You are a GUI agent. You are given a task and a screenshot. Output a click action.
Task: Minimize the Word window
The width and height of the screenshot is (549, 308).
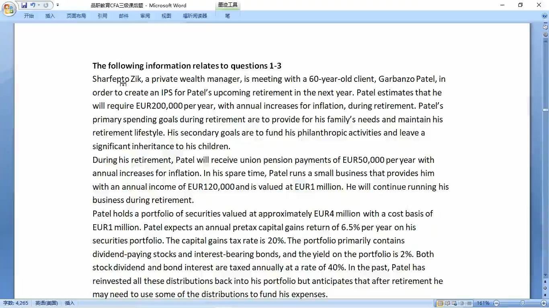pos(502,5)
